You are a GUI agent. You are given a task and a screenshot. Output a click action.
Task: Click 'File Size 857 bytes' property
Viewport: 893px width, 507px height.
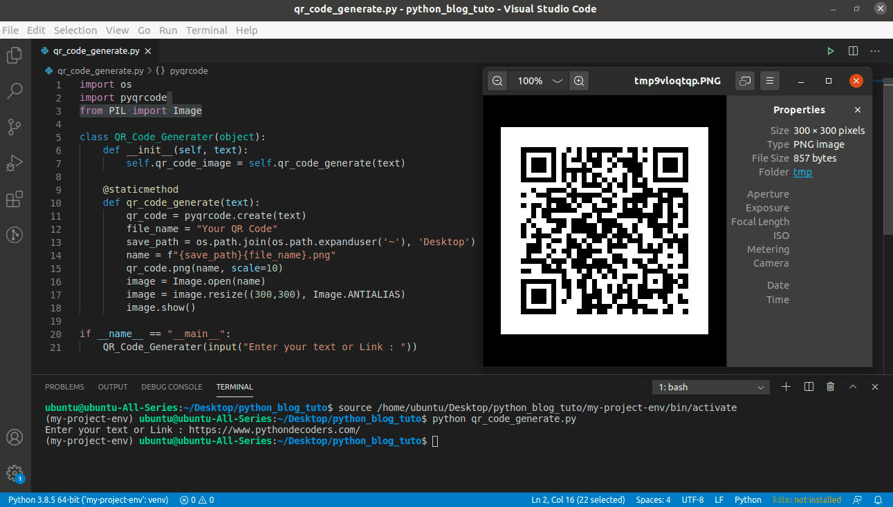794,158
